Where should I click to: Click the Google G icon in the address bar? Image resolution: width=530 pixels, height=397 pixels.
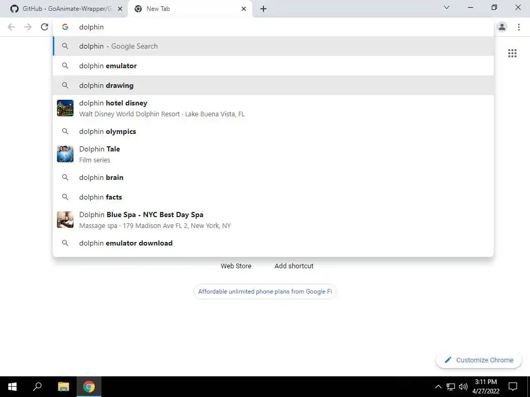pos(65,27)
